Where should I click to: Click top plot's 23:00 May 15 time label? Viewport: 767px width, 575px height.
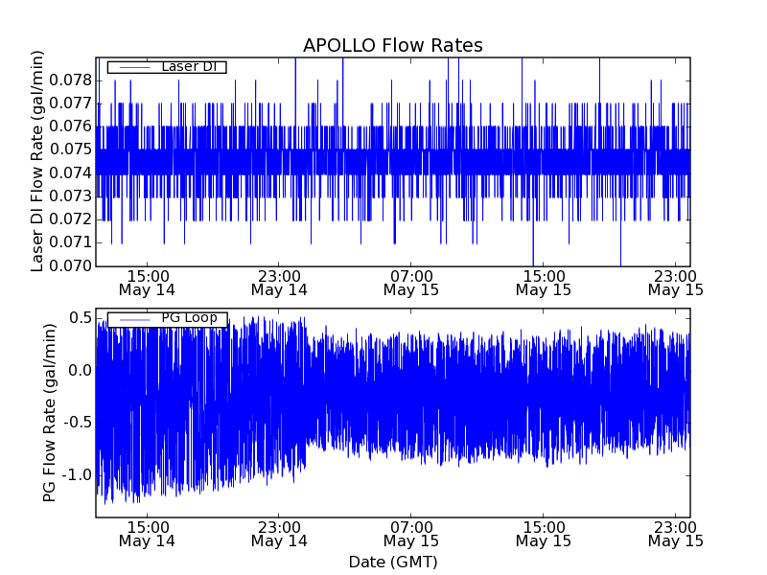tap(675, 282)
